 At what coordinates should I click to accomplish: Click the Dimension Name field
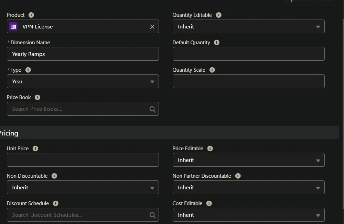83,54
